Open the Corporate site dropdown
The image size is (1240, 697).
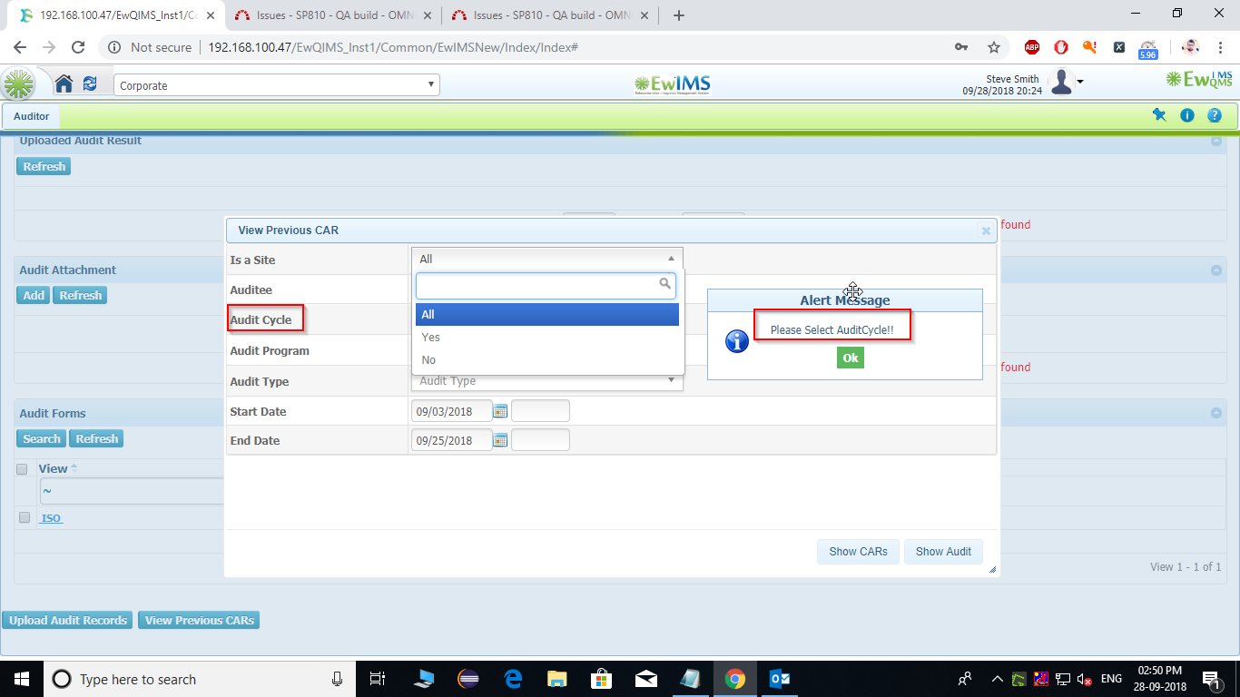click(x=277, y=85)
